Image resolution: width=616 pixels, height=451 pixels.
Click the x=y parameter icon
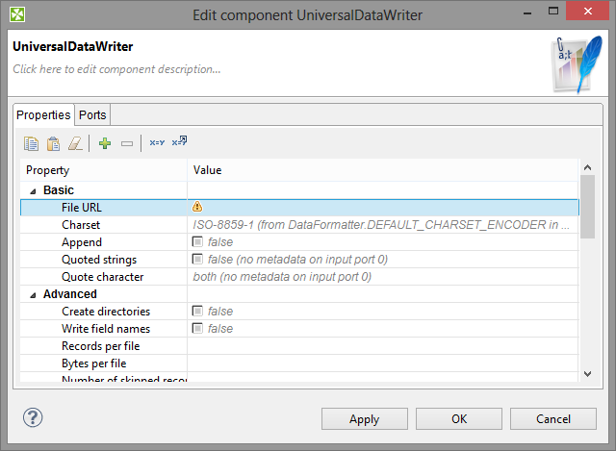pos(156,143)
